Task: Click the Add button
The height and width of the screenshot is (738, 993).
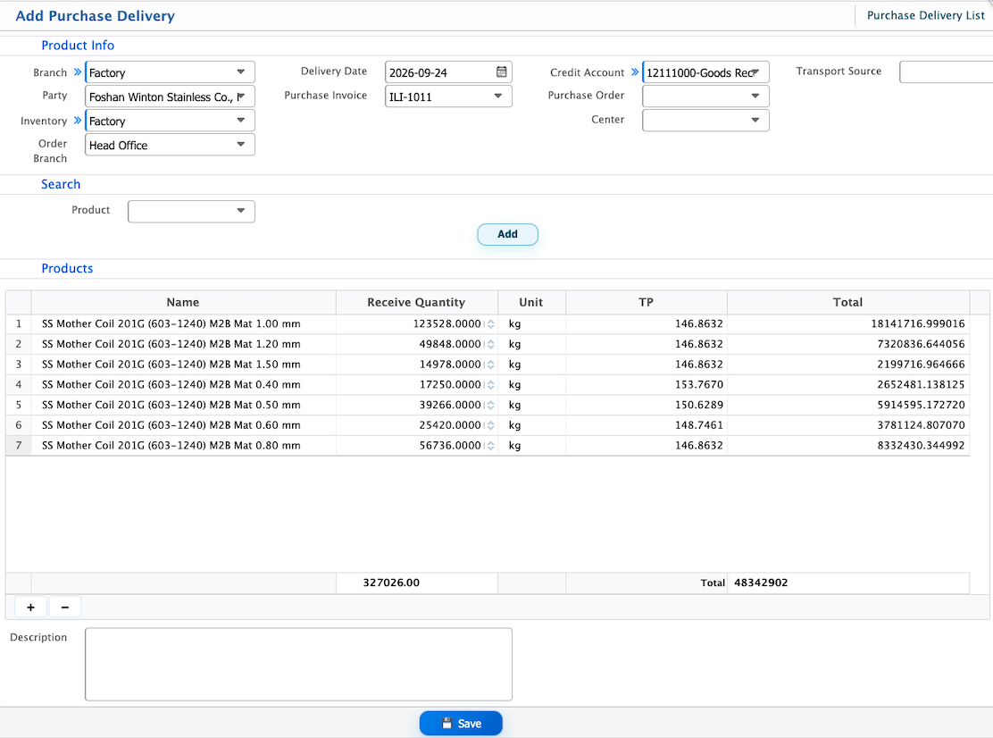Action: point(507,234)
